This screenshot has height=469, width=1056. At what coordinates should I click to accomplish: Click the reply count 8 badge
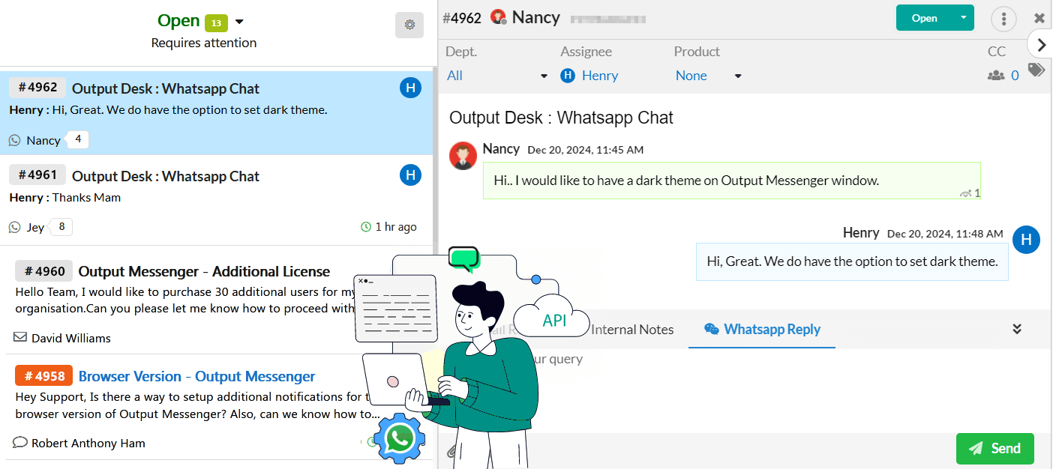coord(61,226)
